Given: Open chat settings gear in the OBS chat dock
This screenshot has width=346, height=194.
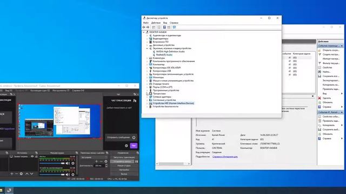Looking at the screenshot, I should (127, 145).
